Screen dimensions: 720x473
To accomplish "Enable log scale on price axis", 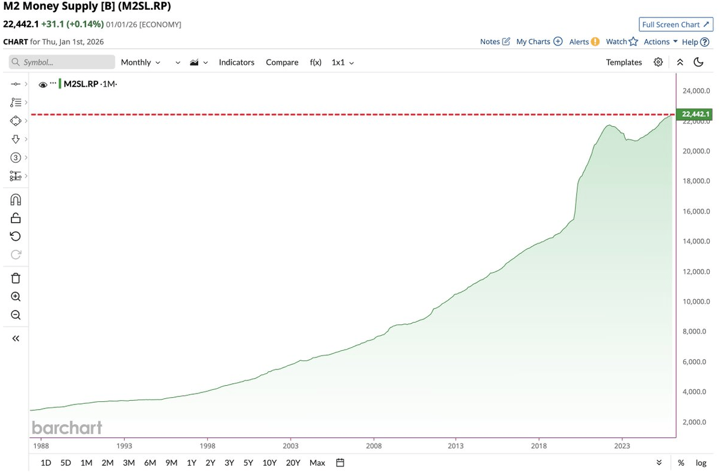I will pos(701,463).
